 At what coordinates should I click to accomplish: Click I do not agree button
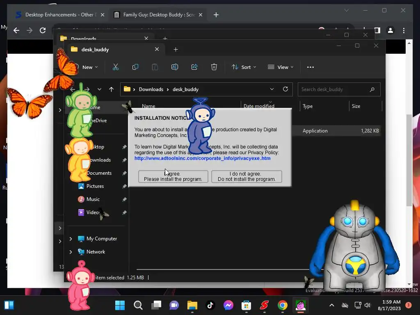247,176
